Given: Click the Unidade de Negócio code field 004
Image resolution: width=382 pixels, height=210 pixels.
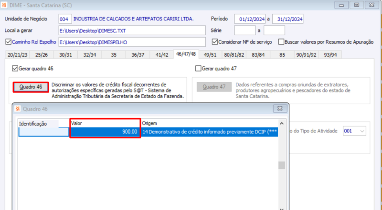Looking at the screenshot, I should click(x=65, y=19).
